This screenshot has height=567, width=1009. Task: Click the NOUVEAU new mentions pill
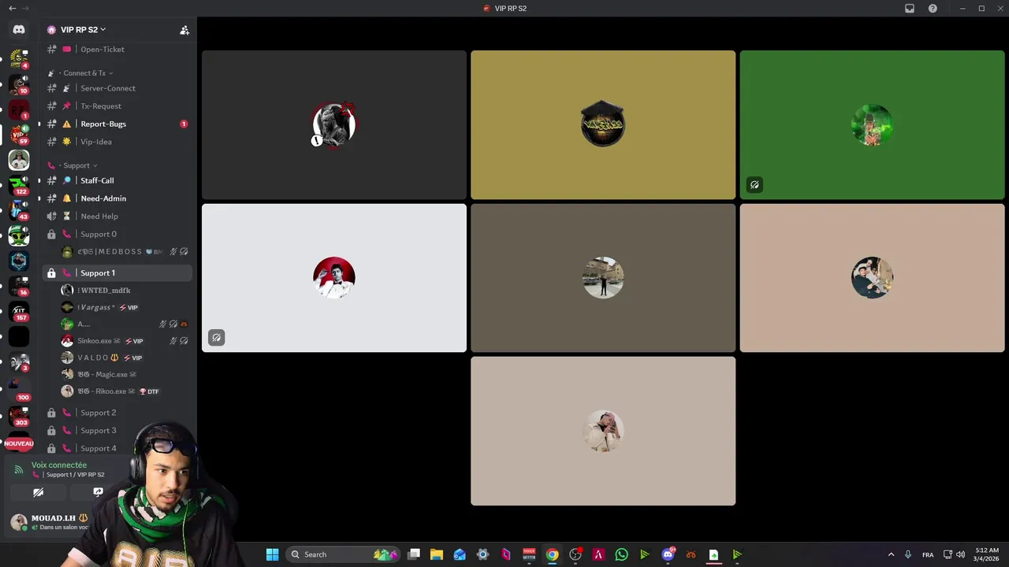pos(19,443)
